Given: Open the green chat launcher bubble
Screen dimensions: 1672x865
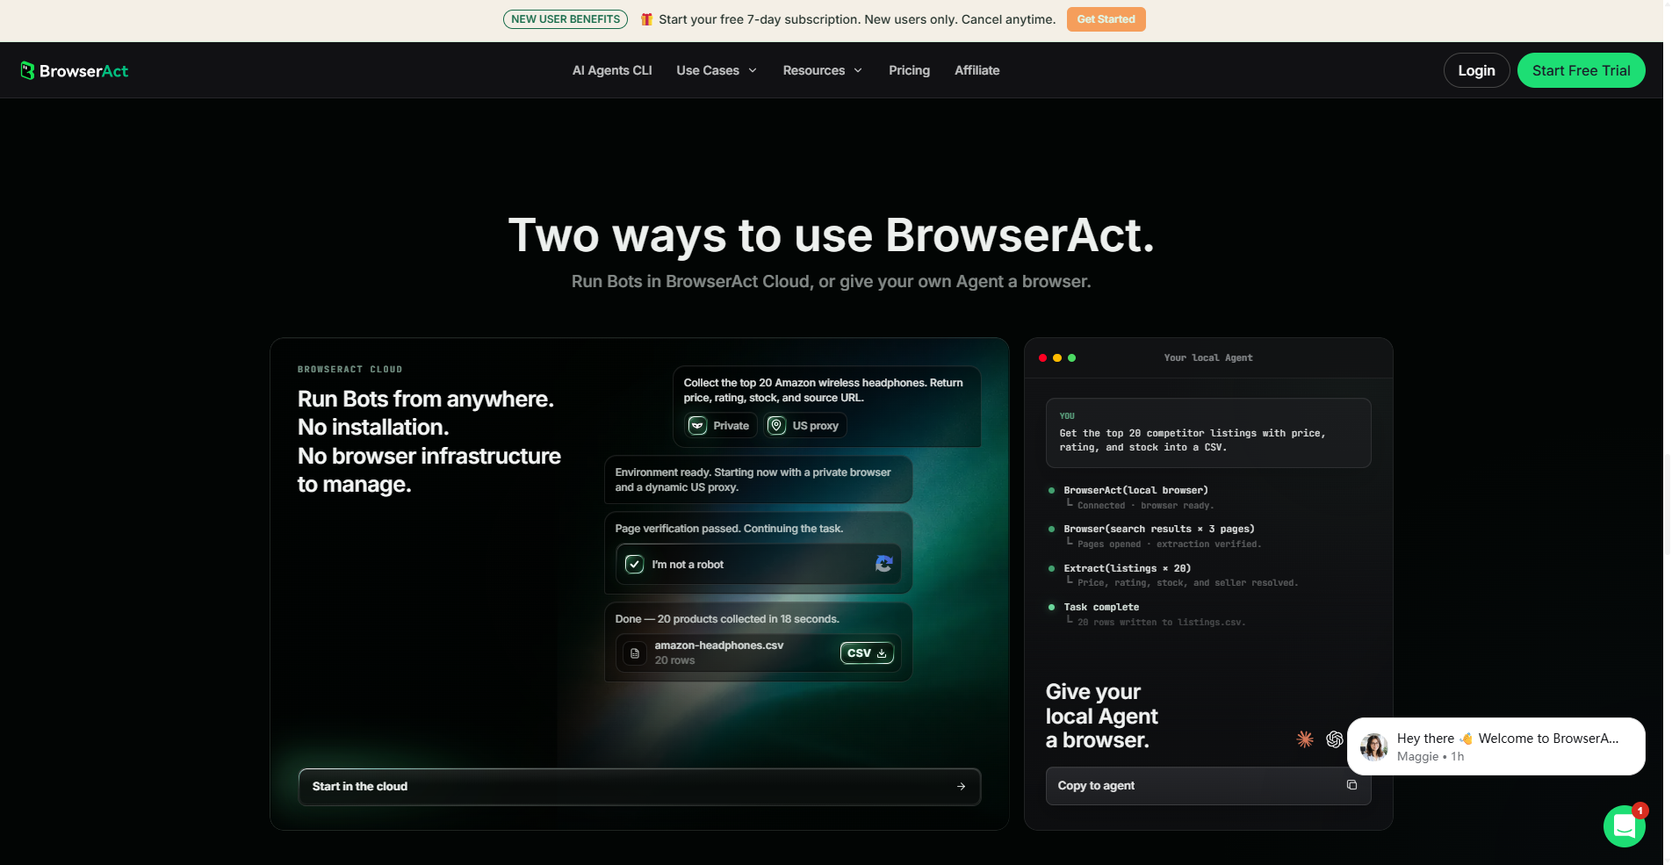Looking at the screenshot, I should click(1624, 826).
